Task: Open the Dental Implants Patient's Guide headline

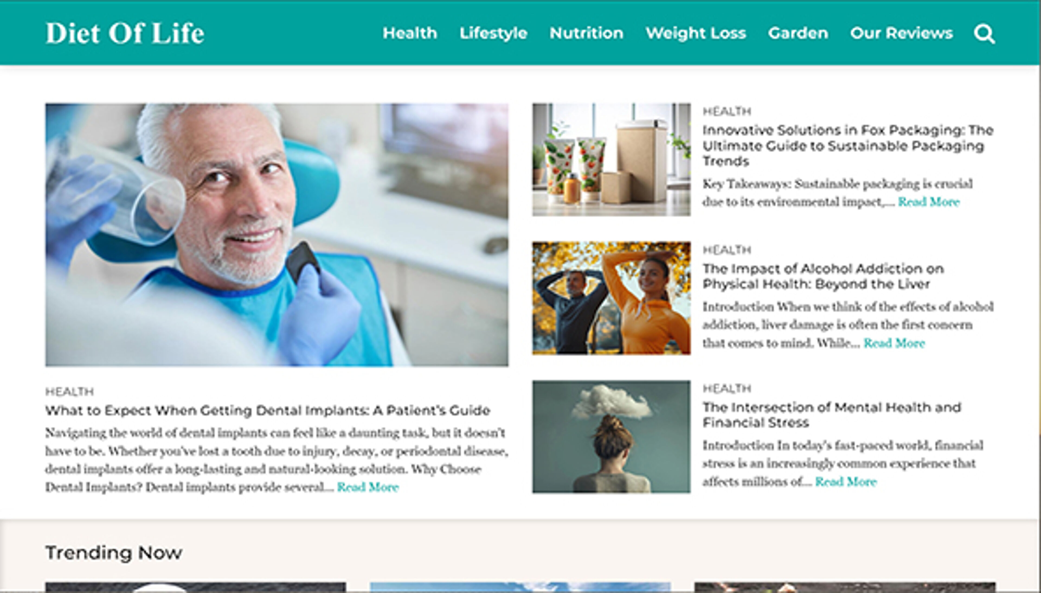Action: click(x=267, y=410)
